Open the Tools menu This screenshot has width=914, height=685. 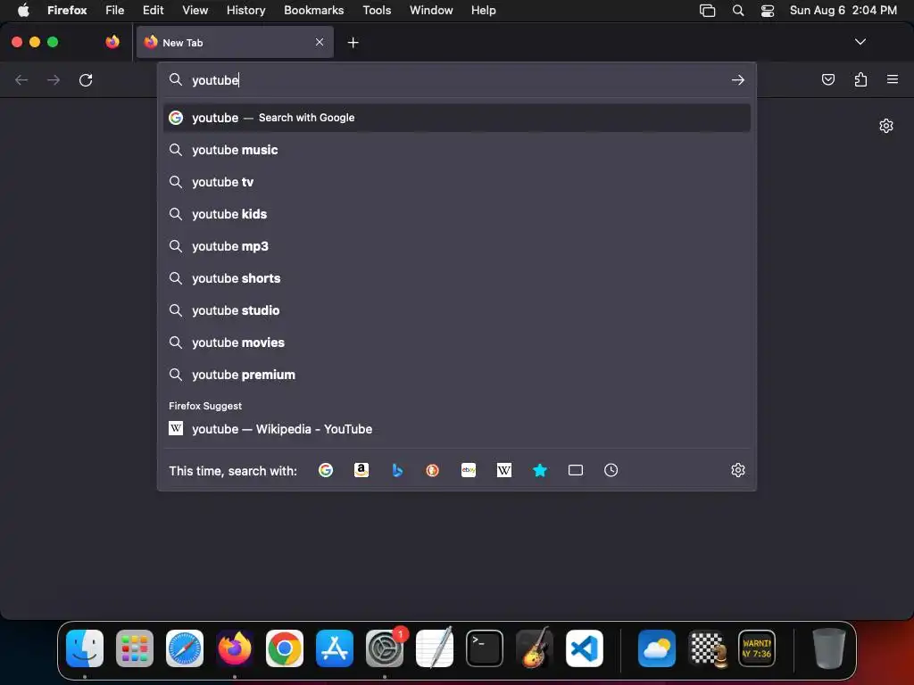pos(377,10)
